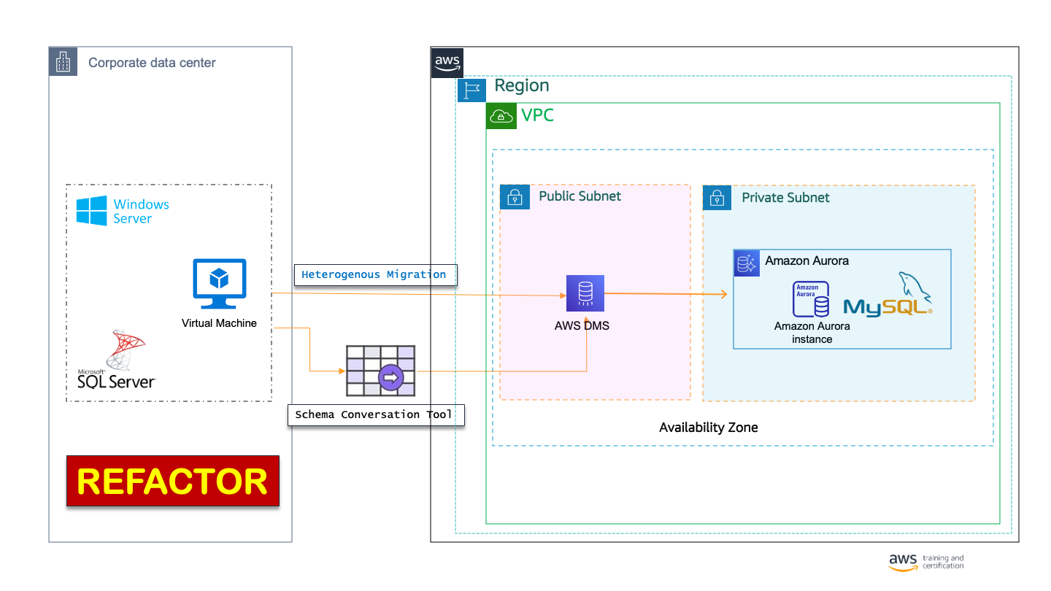Image resolution: width=1051 pixels, height=591 pixels.
Task: Click the green VPC cloud icon
Action: (501, 116)
